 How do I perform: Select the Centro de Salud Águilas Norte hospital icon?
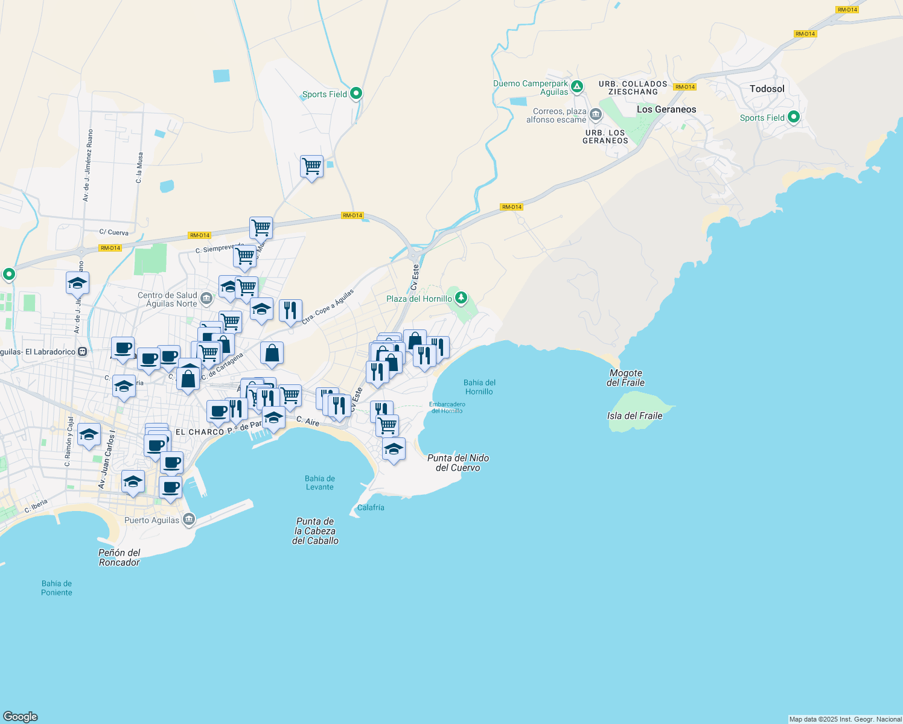point(206,297)
